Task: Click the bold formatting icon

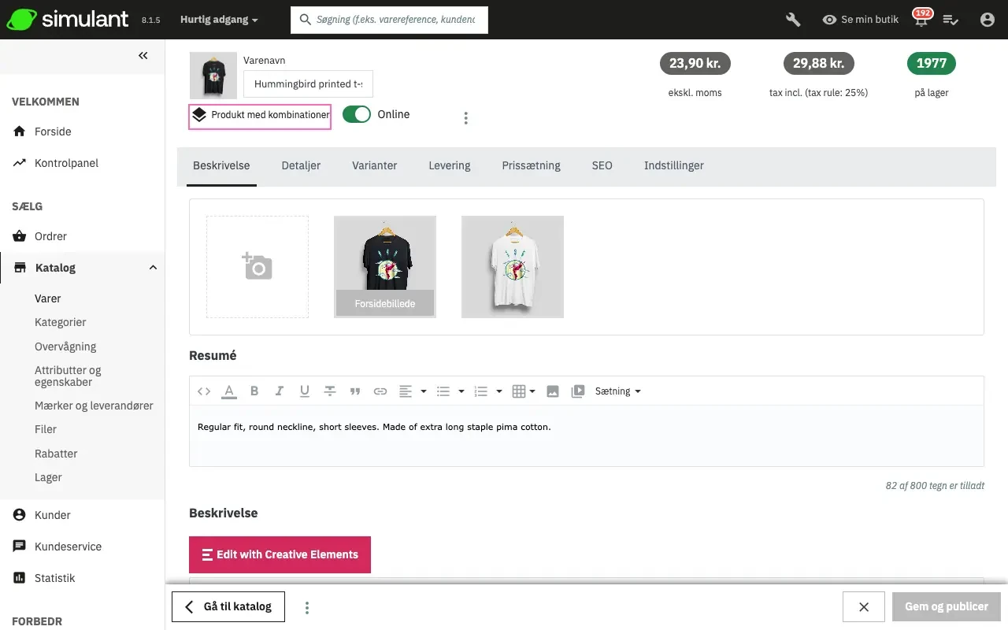Action: click(254, 391)
